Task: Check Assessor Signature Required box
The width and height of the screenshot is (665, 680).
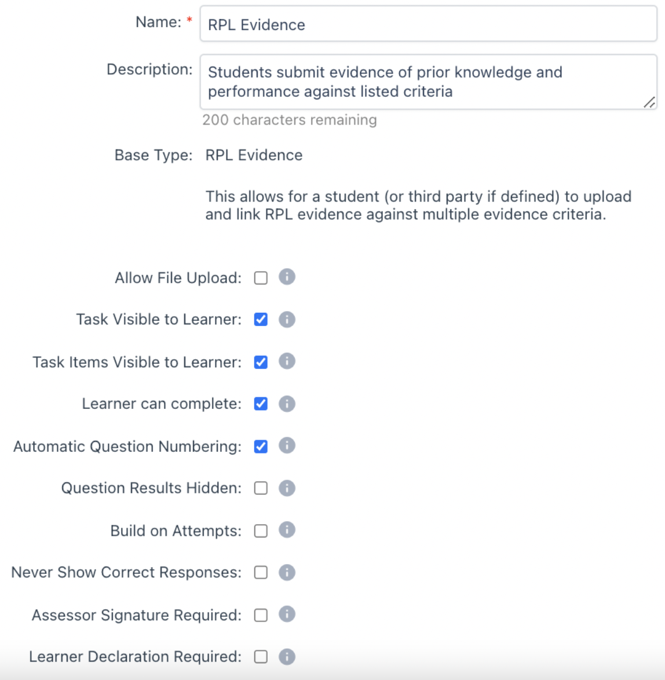Action: (x=261, y=615)
